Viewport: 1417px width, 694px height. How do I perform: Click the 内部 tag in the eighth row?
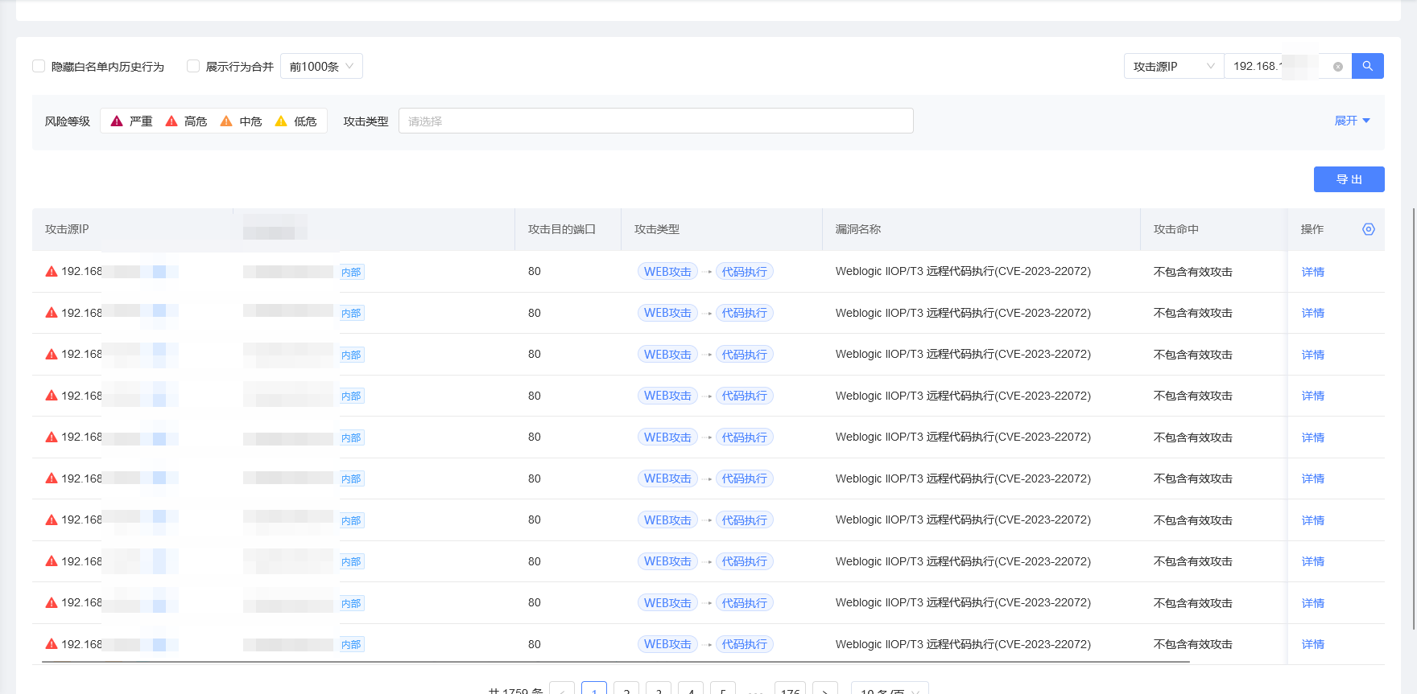351,561
